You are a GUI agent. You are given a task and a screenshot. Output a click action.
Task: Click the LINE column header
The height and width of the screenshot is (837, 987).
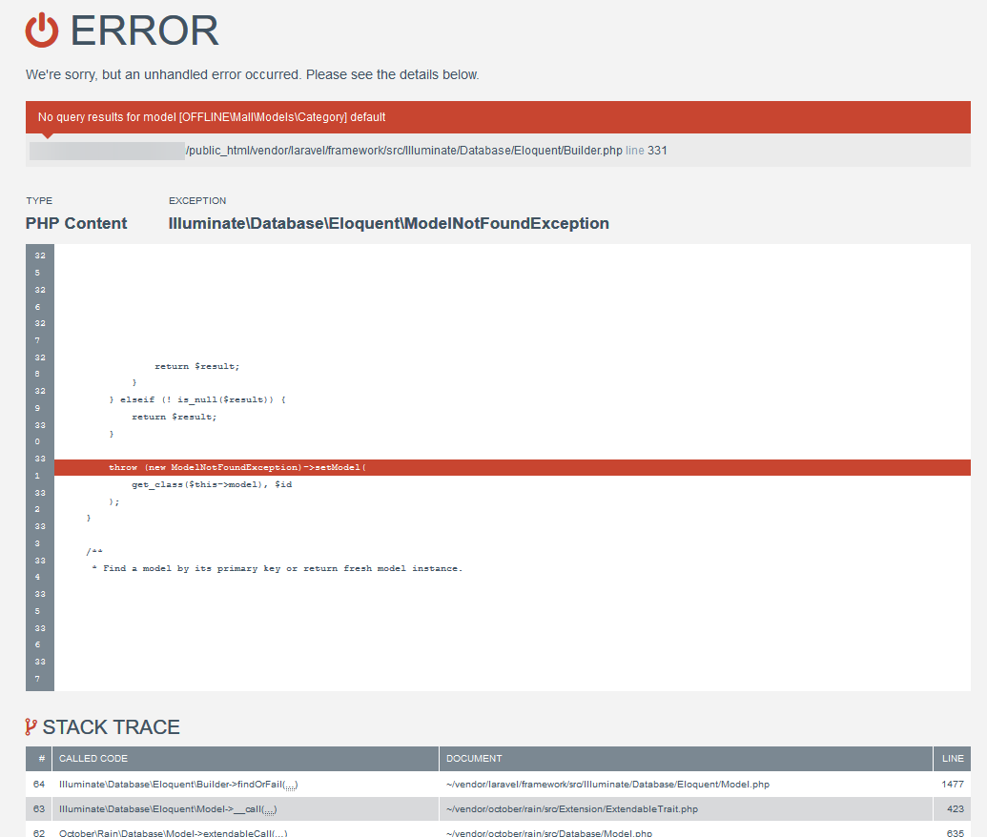point(952,758)
